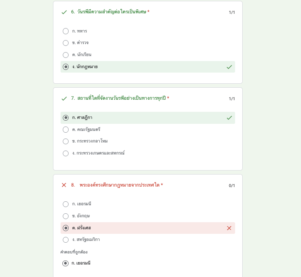Click the 0/1 score on question 8

(x=232, y=185)
